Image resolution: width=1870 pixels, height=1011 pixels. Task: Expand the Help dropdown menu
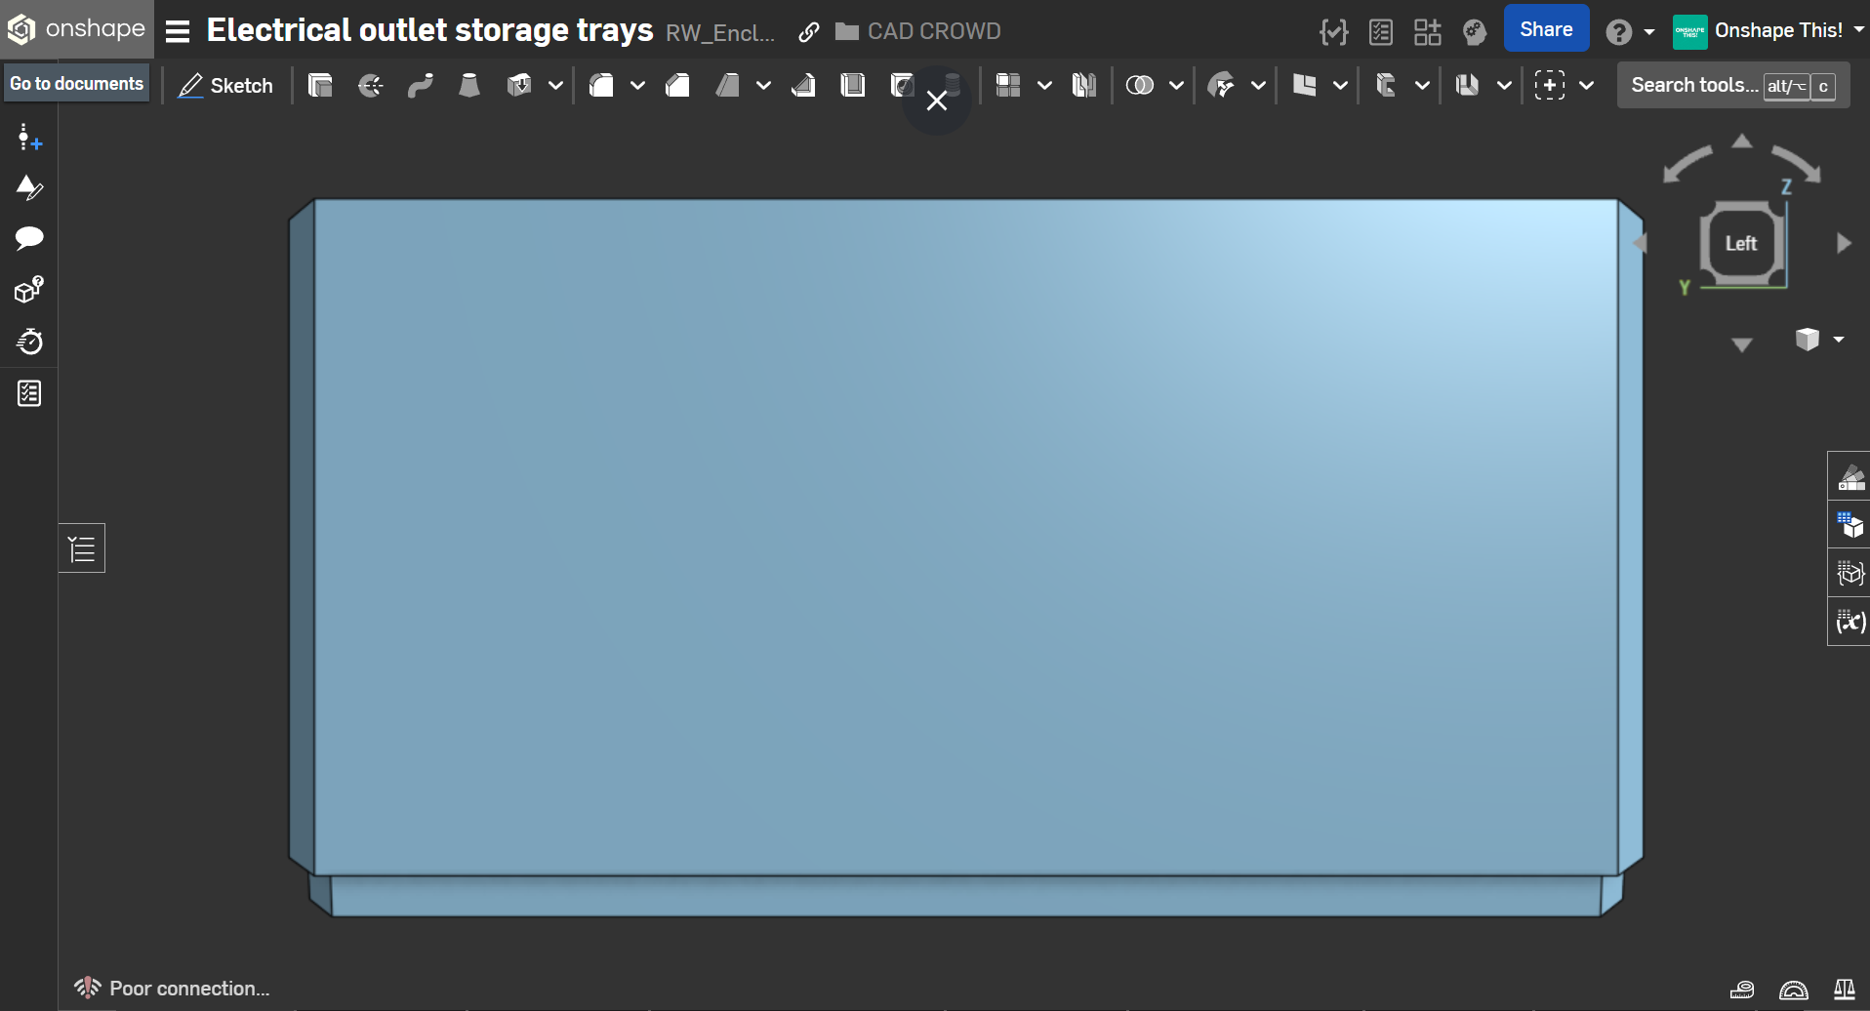(1630, 32)
